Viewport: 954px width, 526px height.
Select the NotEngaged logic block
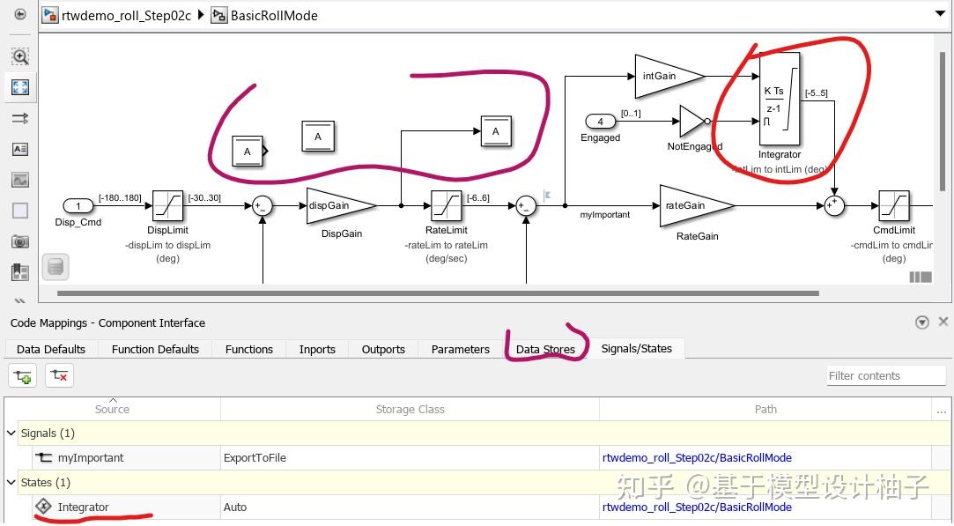pyautogui.click(x=694, y=122)
